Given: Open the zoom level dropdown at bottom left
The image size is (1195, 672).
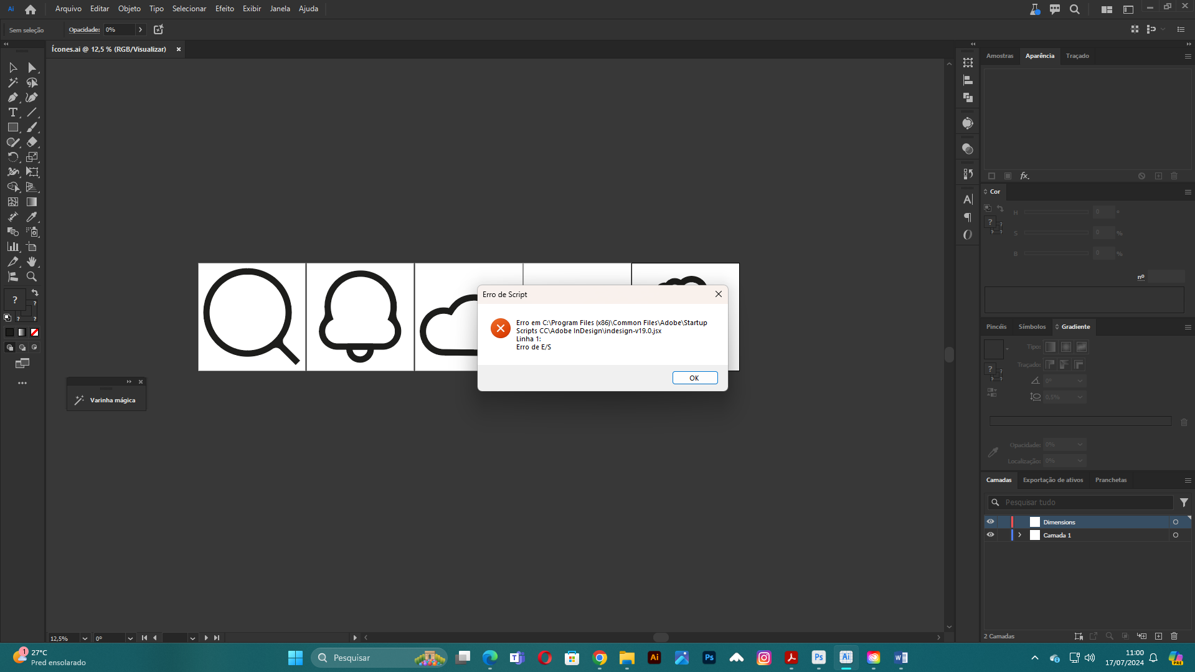Looking at the screenshot, I should (x=86, y=638).
